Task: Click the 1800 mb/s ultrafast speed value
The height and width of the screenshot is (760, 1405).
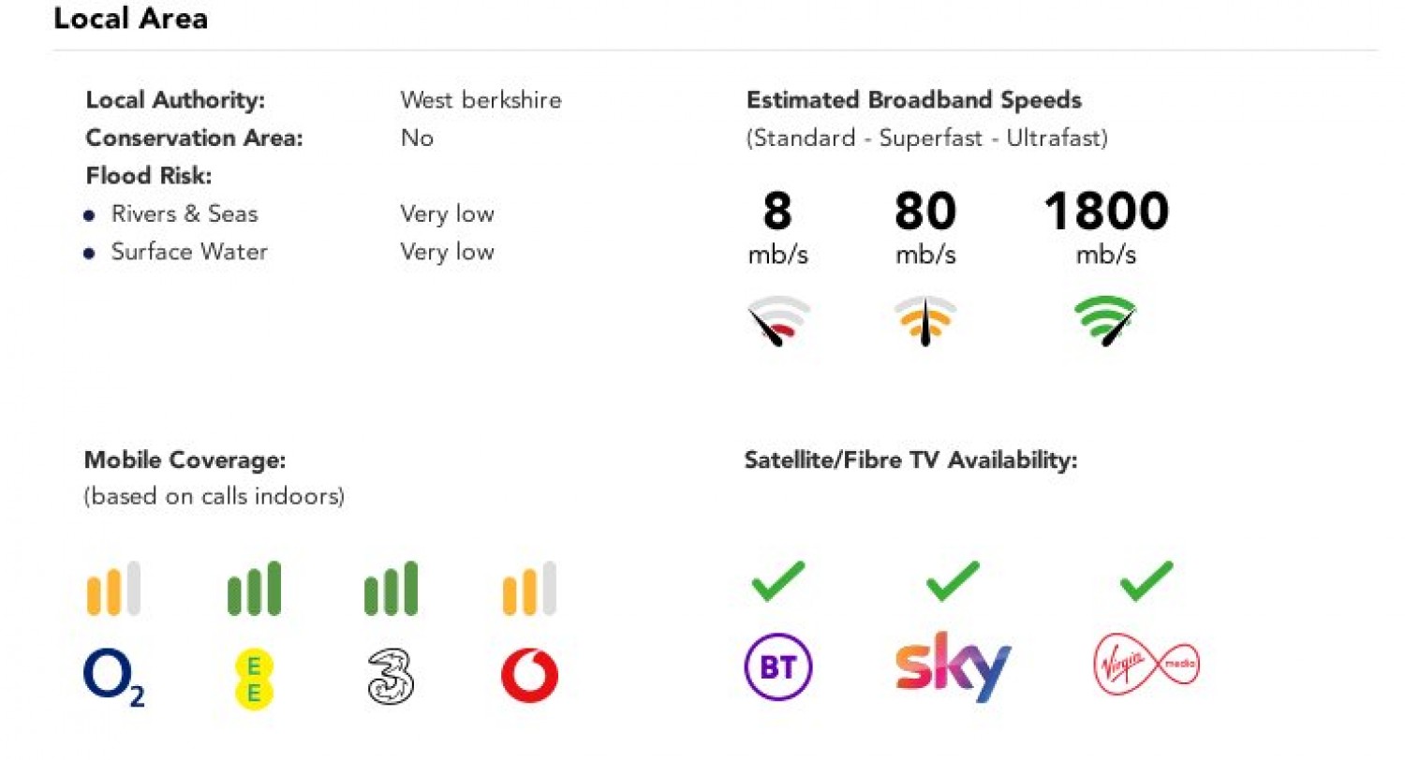Action: [x=1105, y=212]
